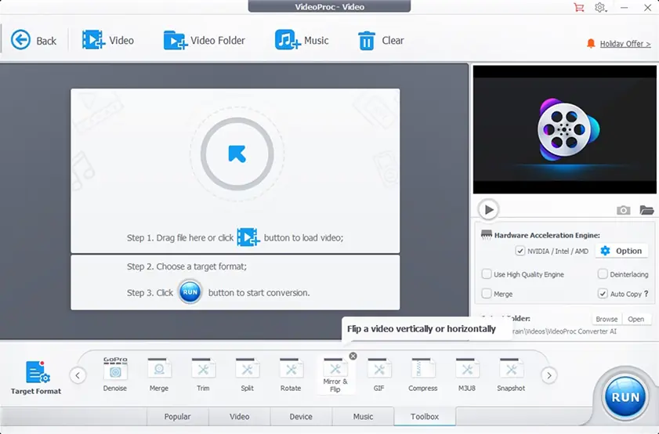
Task: Click the big RUN button
Action: click(x=625, y=396)
